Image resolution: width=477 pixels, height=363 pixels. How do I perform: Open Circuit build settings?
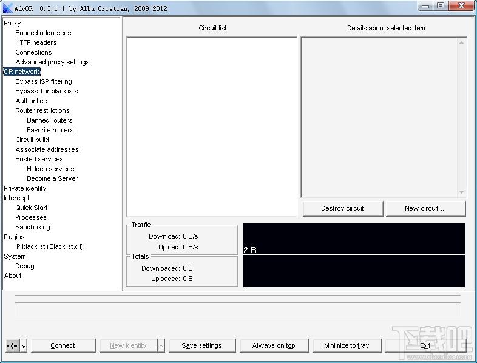(32, 140)
